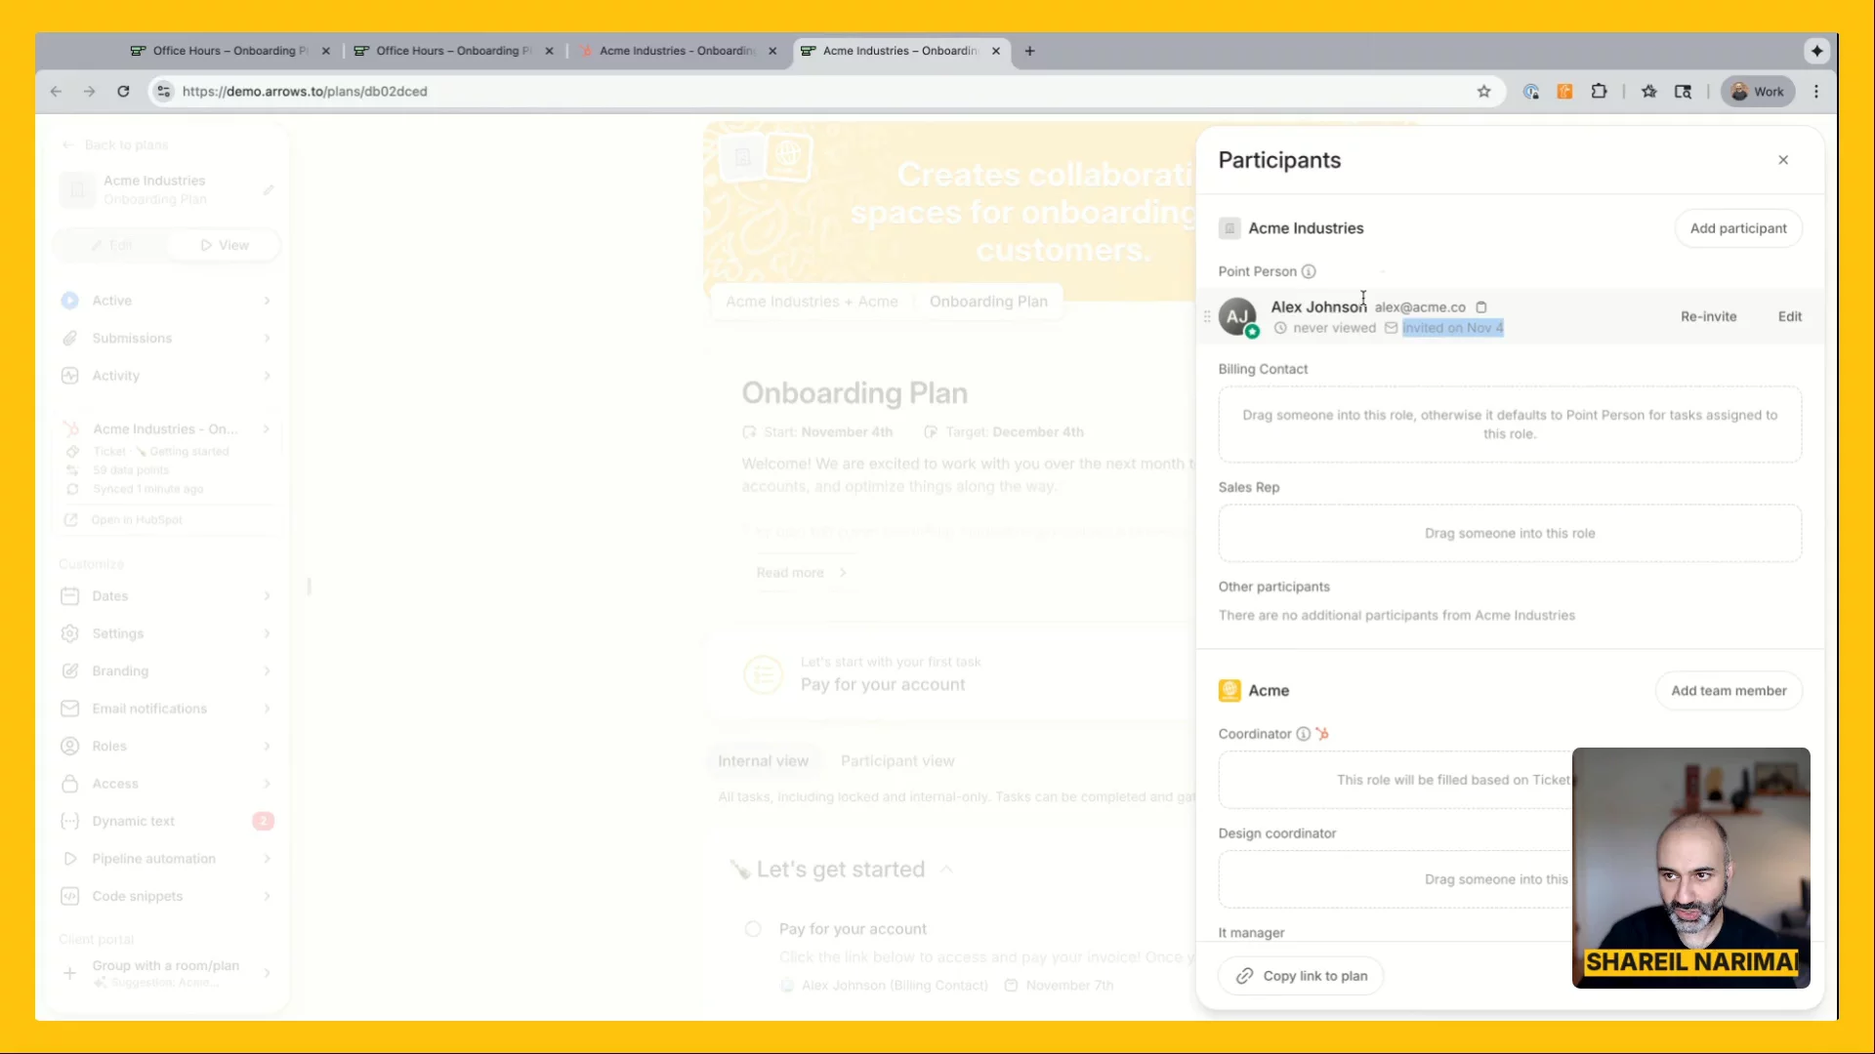Click drag handle beside Alex Johnson

click(1207, 316)
